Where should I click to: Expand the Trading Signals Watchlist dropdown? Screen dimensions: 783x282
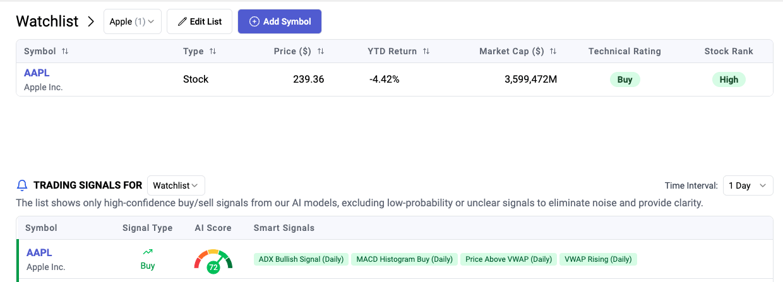[176, 185]
